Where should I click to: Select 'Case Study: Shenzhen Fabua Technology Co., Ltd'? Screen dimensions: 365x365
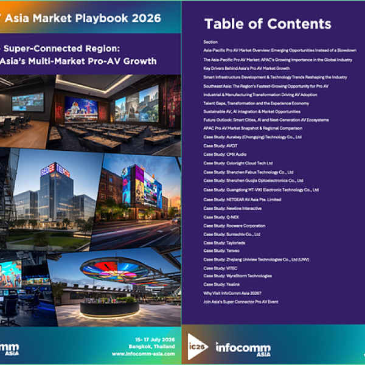coord(248,172)
